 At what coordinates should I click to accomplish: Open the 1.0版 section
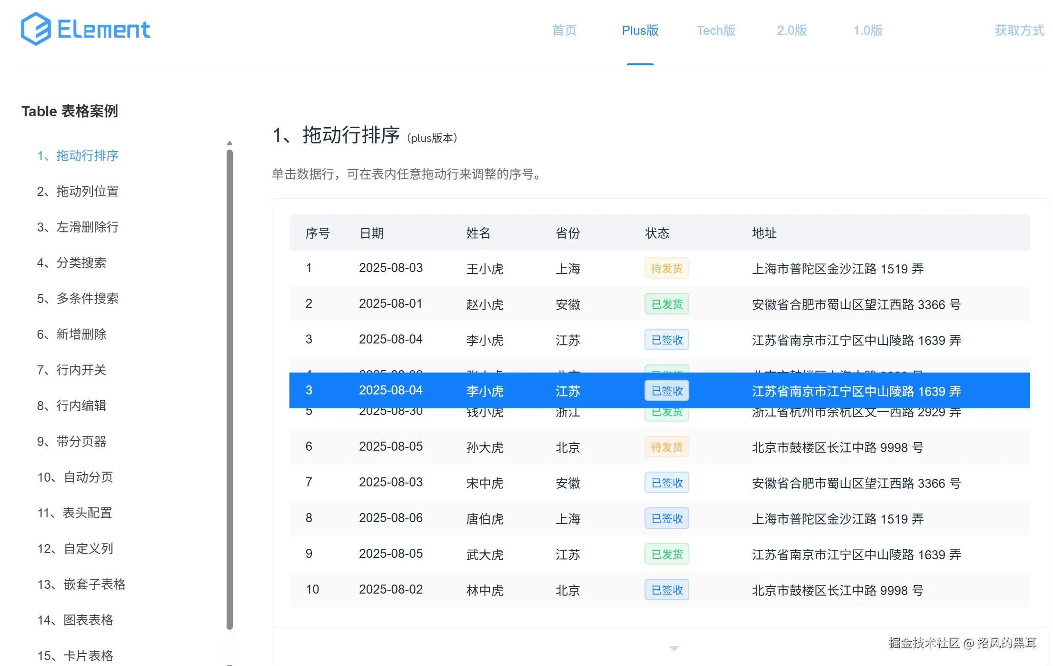(867, 30)
